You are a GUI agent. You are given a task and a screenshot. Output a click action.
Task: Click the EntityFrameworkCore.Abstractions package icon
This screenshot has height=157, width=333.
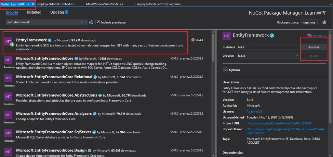click(x=8, y=97)
